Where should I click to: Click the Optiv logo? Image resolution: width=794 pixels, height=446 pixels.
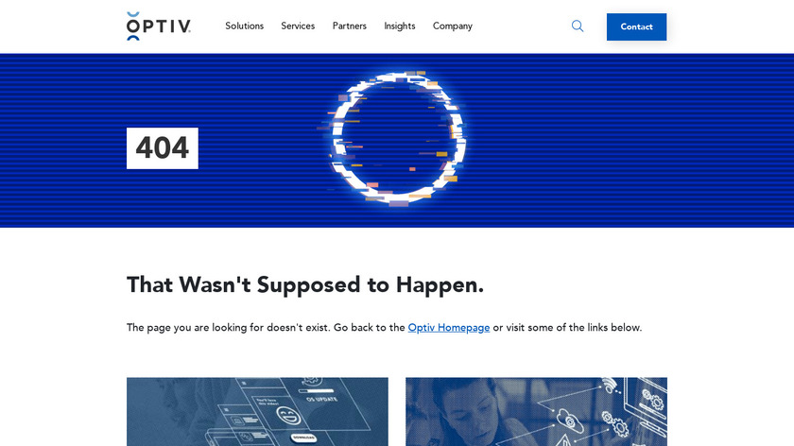pyautogui.click(x=159, y=26)
